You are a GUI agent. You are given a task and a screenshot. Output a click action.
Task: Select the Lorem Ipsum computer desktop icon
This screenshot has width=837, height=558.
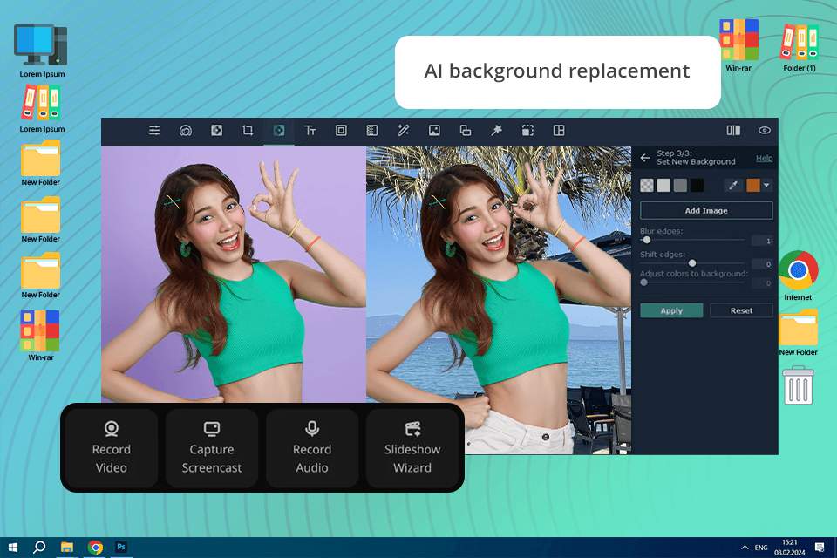tap(42, 51)
